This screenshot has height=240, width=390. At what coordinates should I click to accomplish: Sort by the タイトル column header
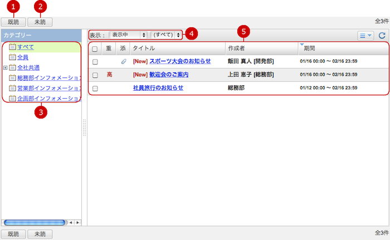click(178, 48)
